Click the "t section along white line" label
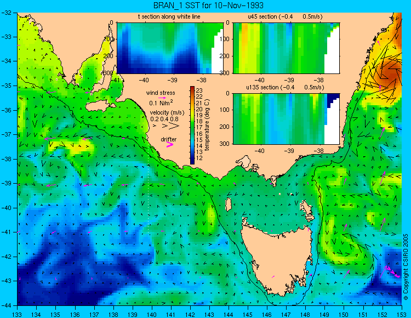This screenshot has height=318, width=411. pyautogui.click(x=169, y=16)
